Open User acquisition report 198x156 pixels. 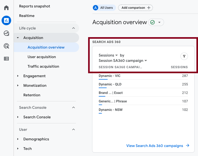42,57
